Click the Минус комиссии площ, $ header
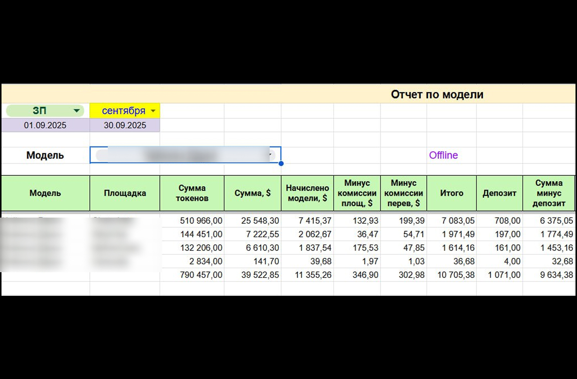Image resolution: width=577 pixels, height=379 pixels. pyautogui.click(x=357, y=193)
